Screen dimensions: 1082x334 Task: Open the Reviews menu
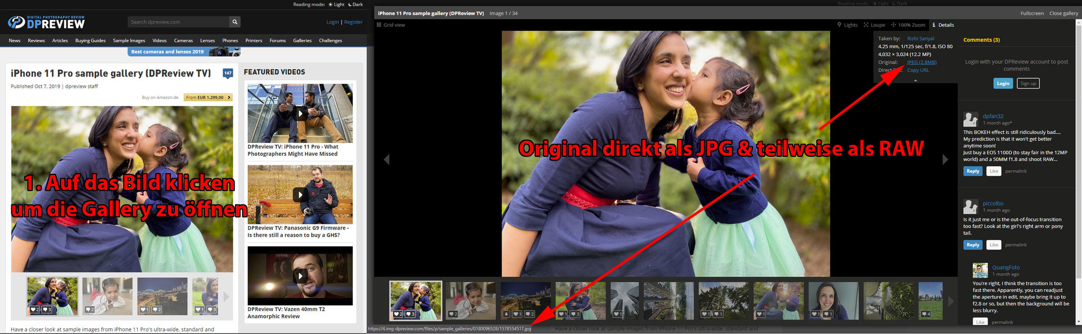pos(37,40)
